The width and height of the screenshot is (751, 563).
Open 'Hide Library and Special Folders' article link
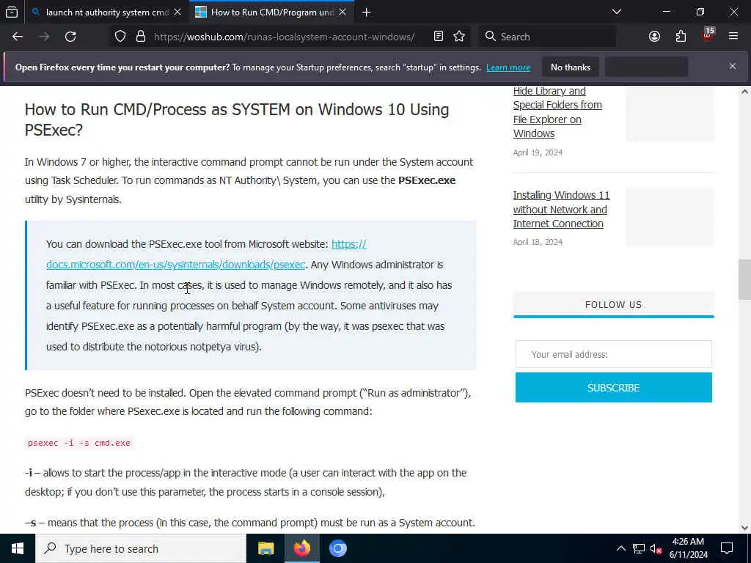557,112
